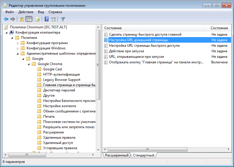This screenshot has height=167, width=234.
Task: Click the Back arrow toolbar icon
Action: (6, 19)
